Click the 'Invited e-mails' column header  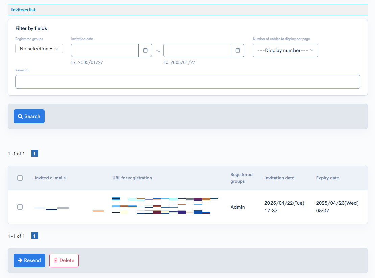[50, 178]
